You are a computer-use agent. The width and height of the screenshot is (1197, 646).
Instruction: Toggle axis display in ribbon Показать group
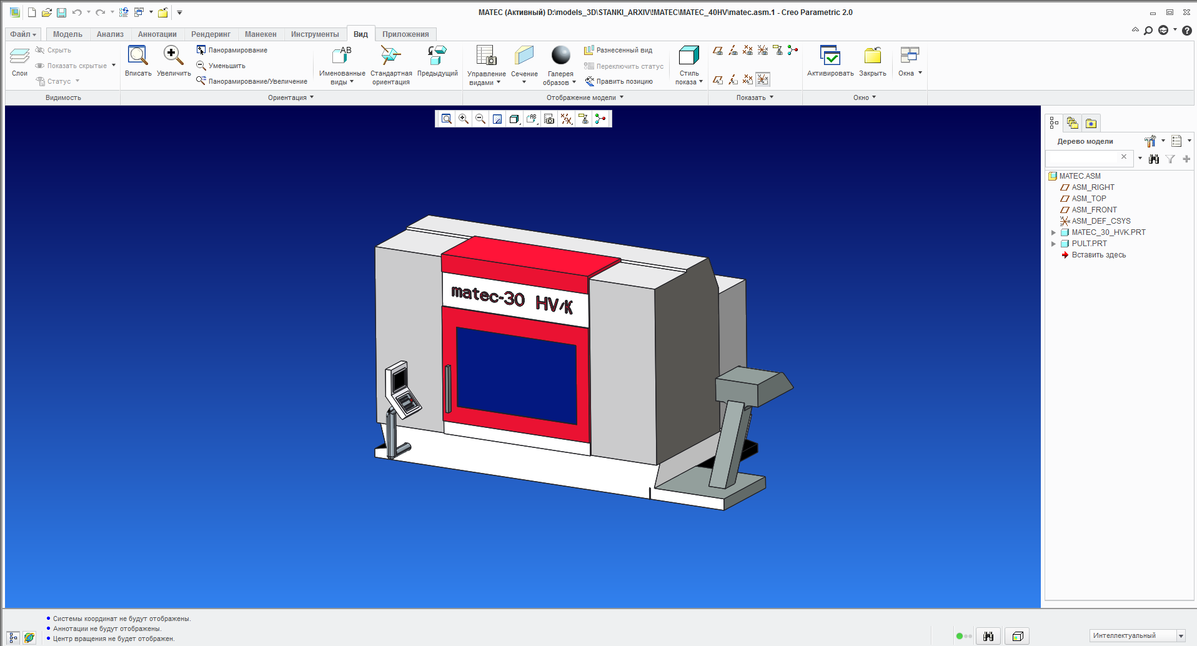point(733,50)
